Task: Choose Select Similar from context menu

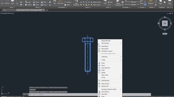Action: [110, 84]
